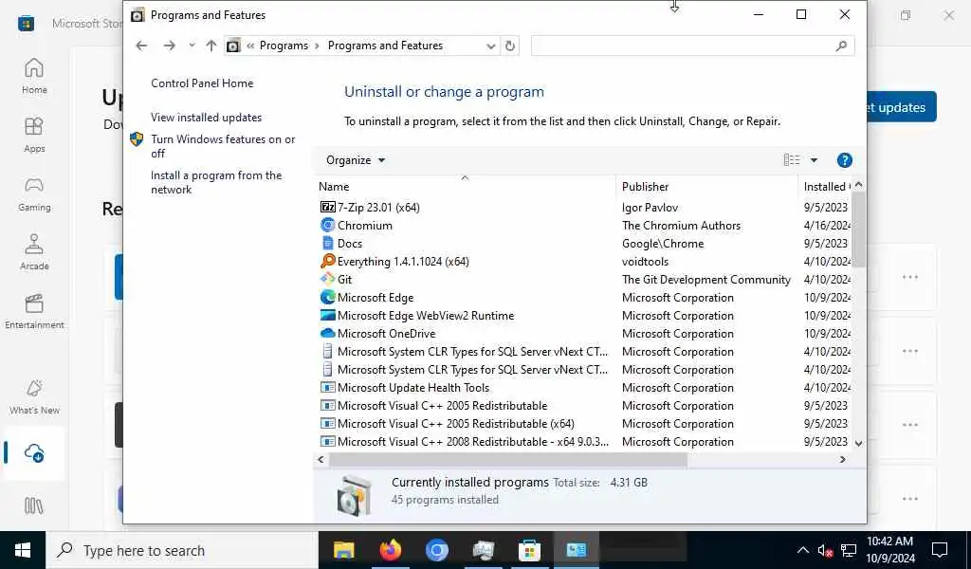Sort by the Installed On column header

click(825, 187)
